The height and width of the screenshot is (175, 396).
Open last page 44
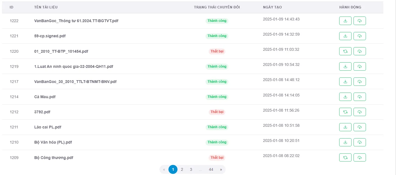click(x=211, y=169)
